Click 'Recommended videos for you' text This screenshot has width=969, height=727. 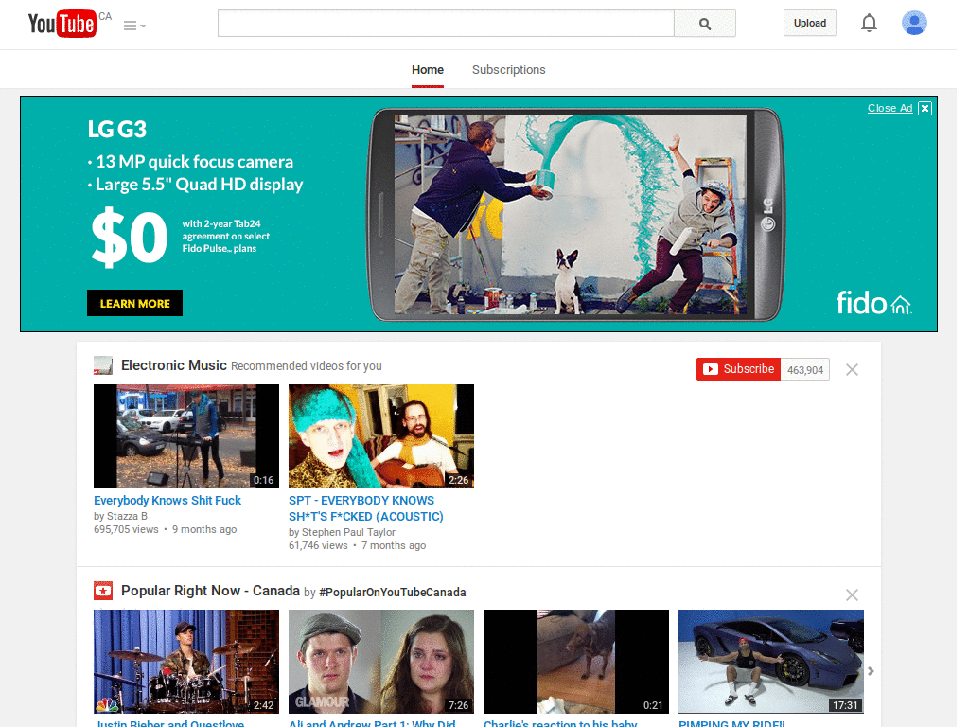307,366
